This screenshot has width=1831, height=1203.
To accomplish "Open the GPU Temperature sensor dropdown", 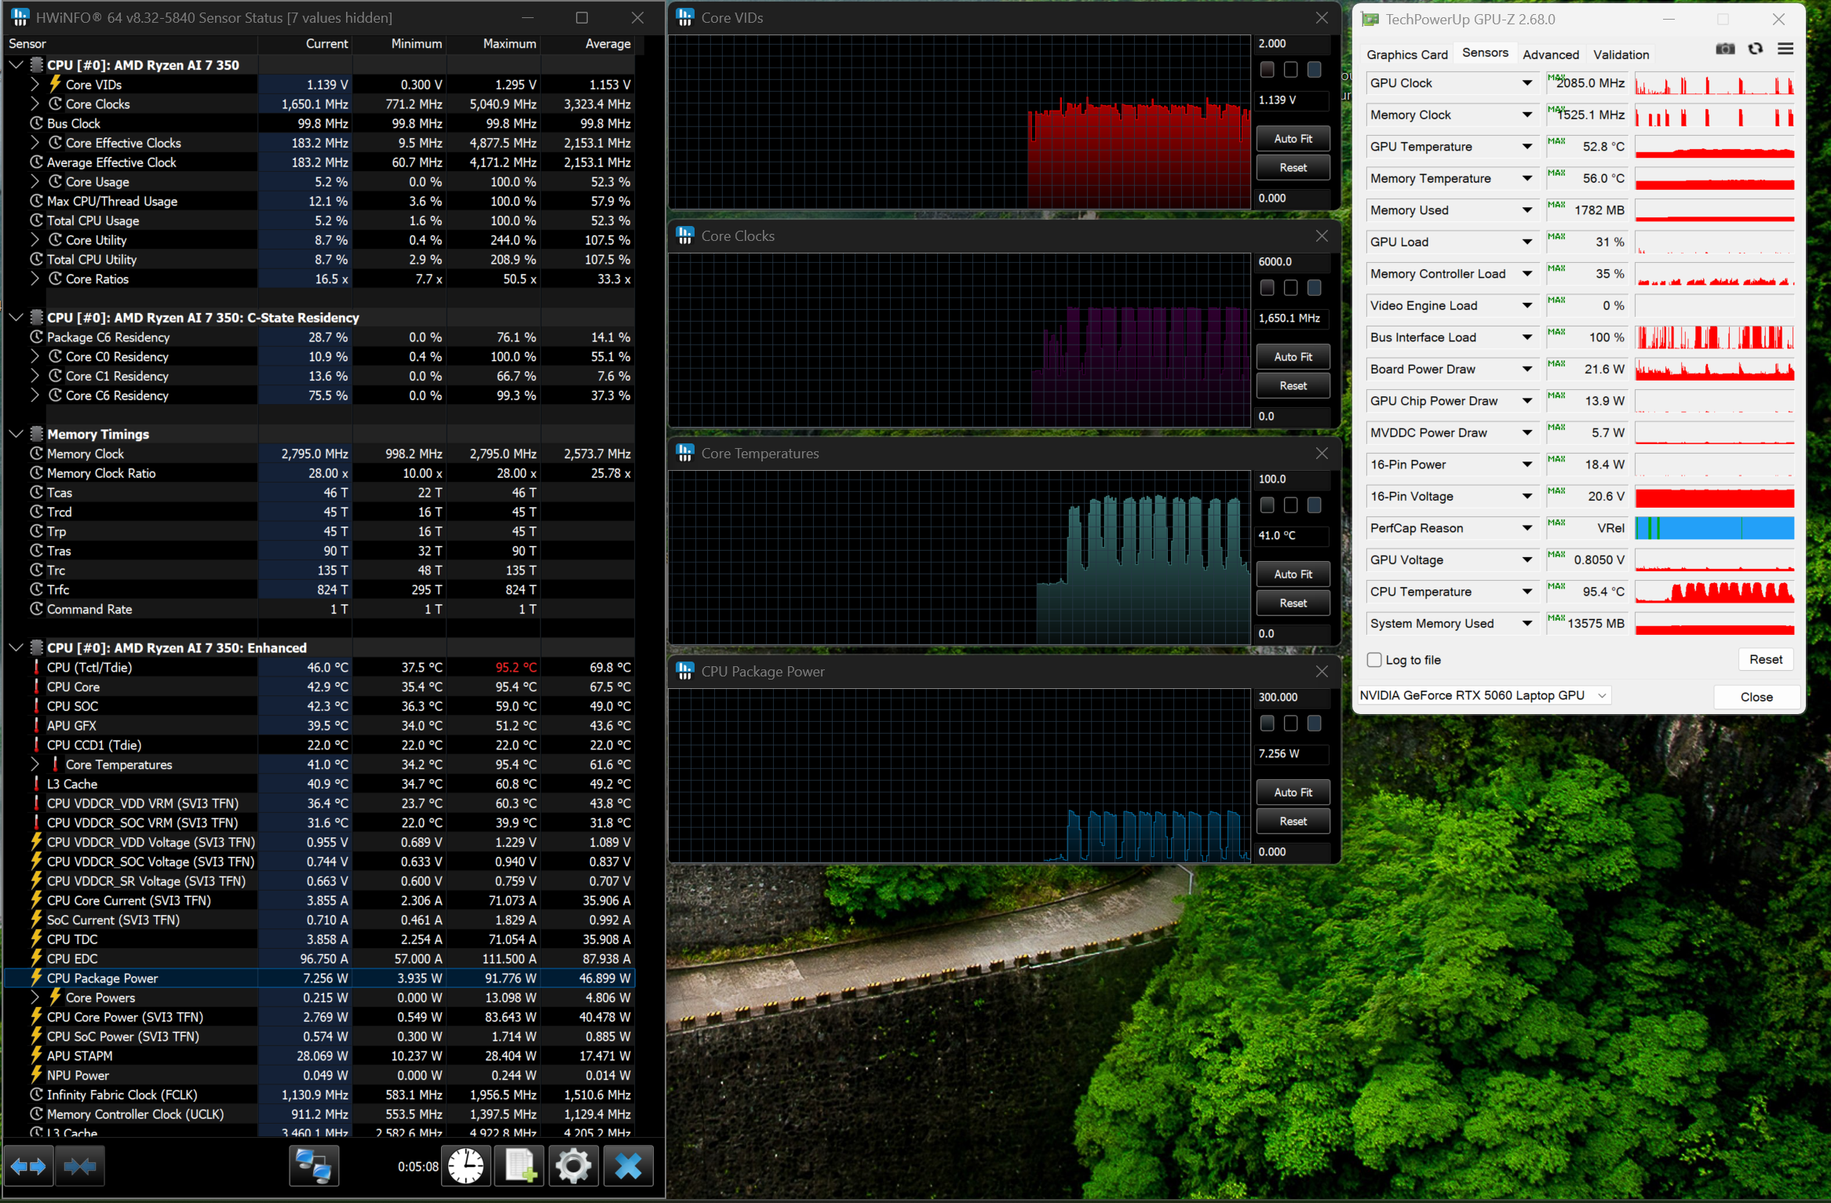I will 1526,147.
